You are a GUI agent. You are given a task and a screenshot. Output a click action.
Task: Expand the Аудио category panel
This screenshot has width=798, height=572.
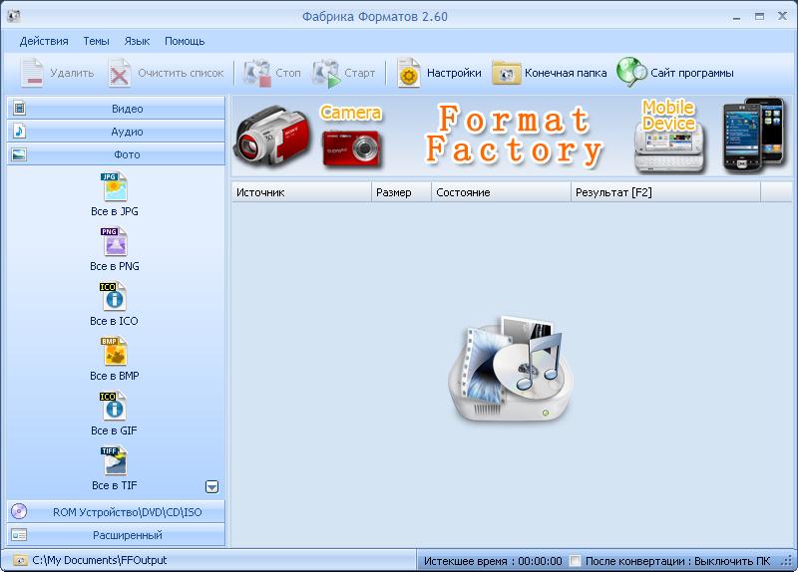click(116, 132)
